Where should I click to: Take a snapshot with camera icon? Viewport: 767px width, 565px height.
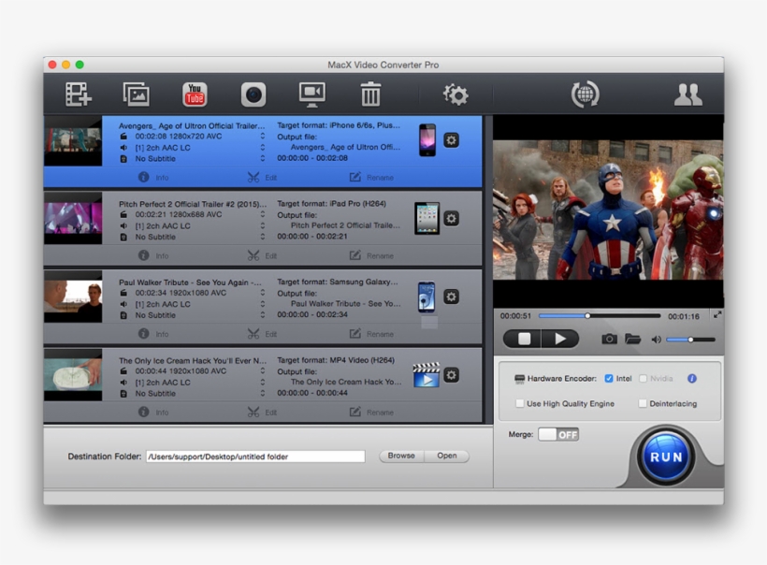coord(609,339)
